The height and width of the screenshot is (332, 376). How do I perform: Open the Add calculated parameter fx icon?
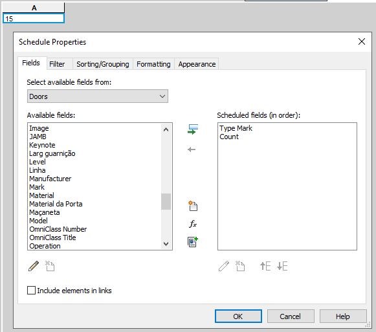193,224
